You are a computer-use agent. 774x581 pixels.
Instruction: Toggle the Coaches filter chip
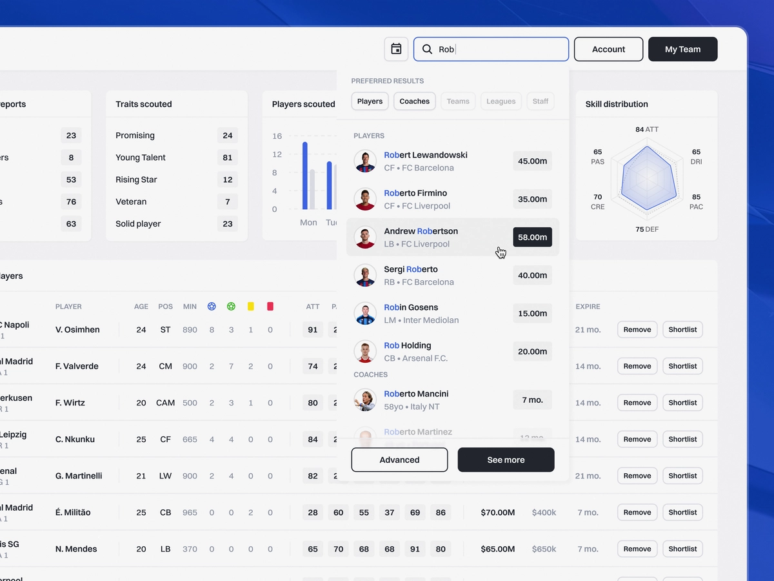415,101
